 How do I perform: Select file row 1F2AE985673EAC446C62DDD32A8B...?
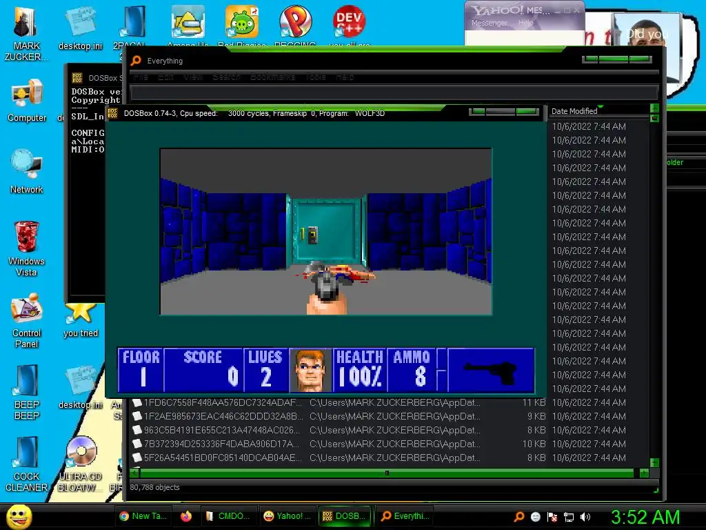tap(390, 416)
